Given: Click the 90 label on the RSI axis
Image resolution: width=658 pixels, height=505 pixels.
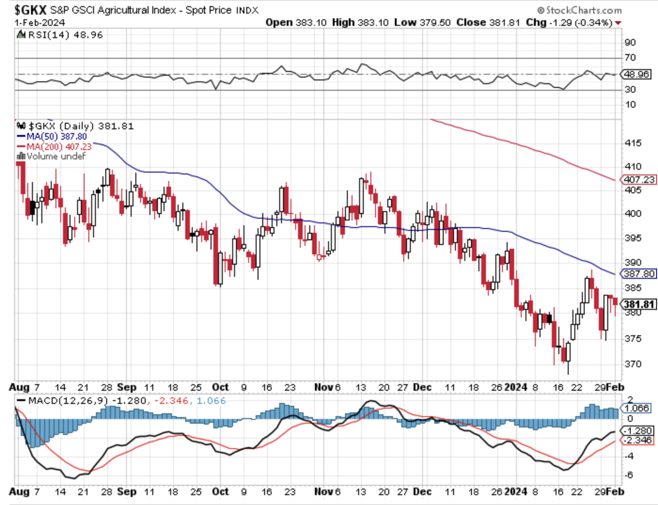Looking at the screenshot, I should click(x=630, y=42).
